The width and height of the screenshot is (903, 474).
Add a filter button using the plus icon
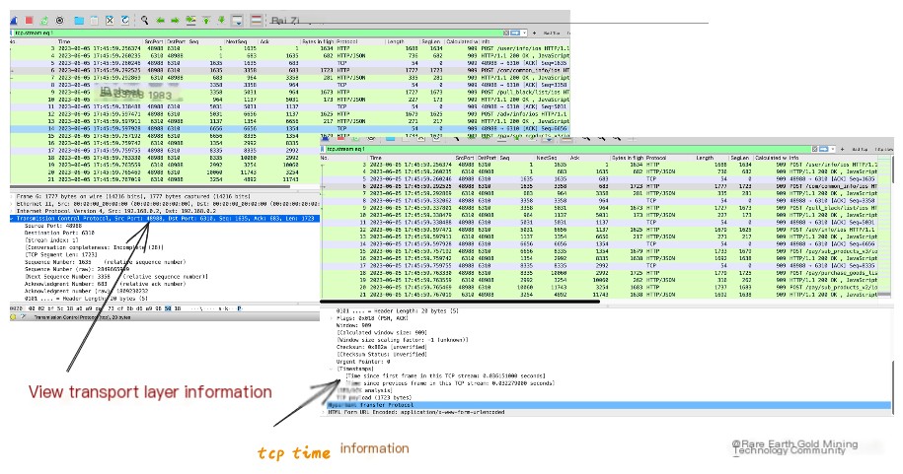pyautogui.click(x=535, y=33)
